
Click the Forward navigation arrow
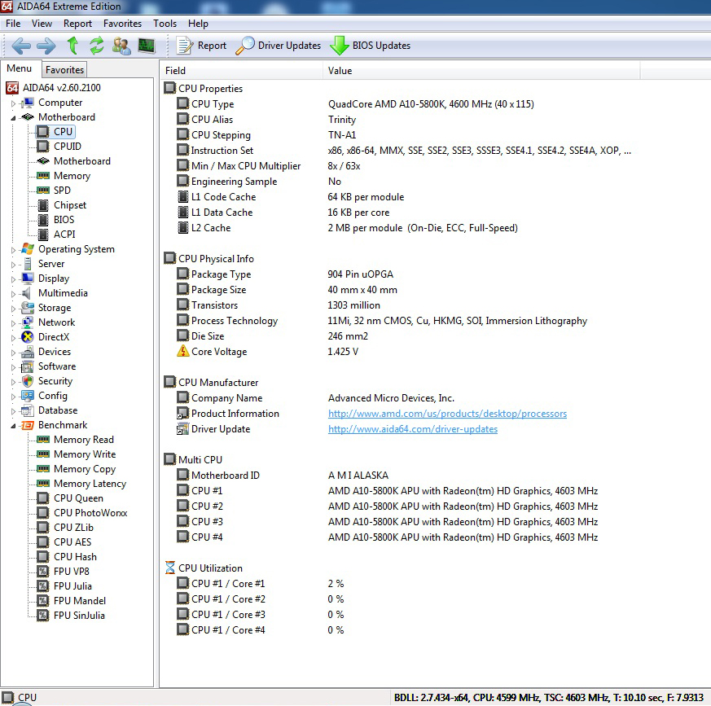[x=46, y=46]
